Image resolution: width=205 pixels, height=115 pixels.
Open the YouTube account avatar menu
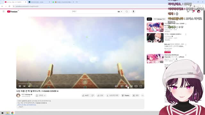[199, 11]
